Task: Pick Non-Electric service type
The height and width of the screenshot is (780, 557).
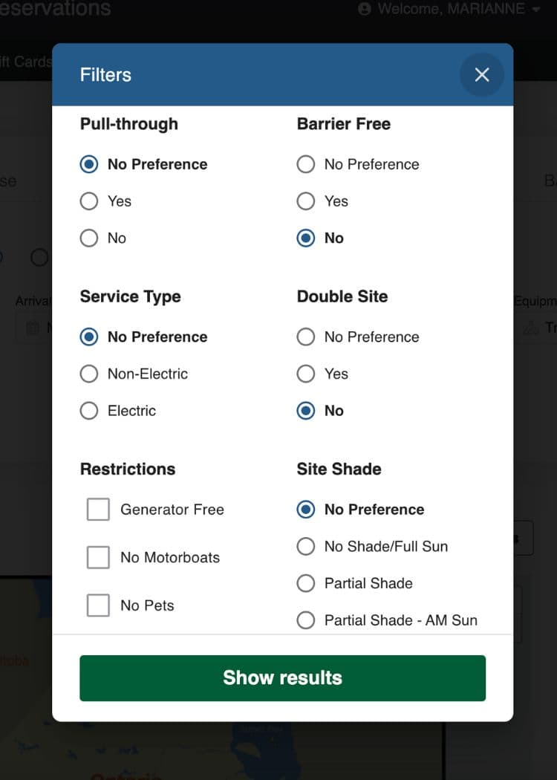Action: pyautogui.click(x=89, y=374)
